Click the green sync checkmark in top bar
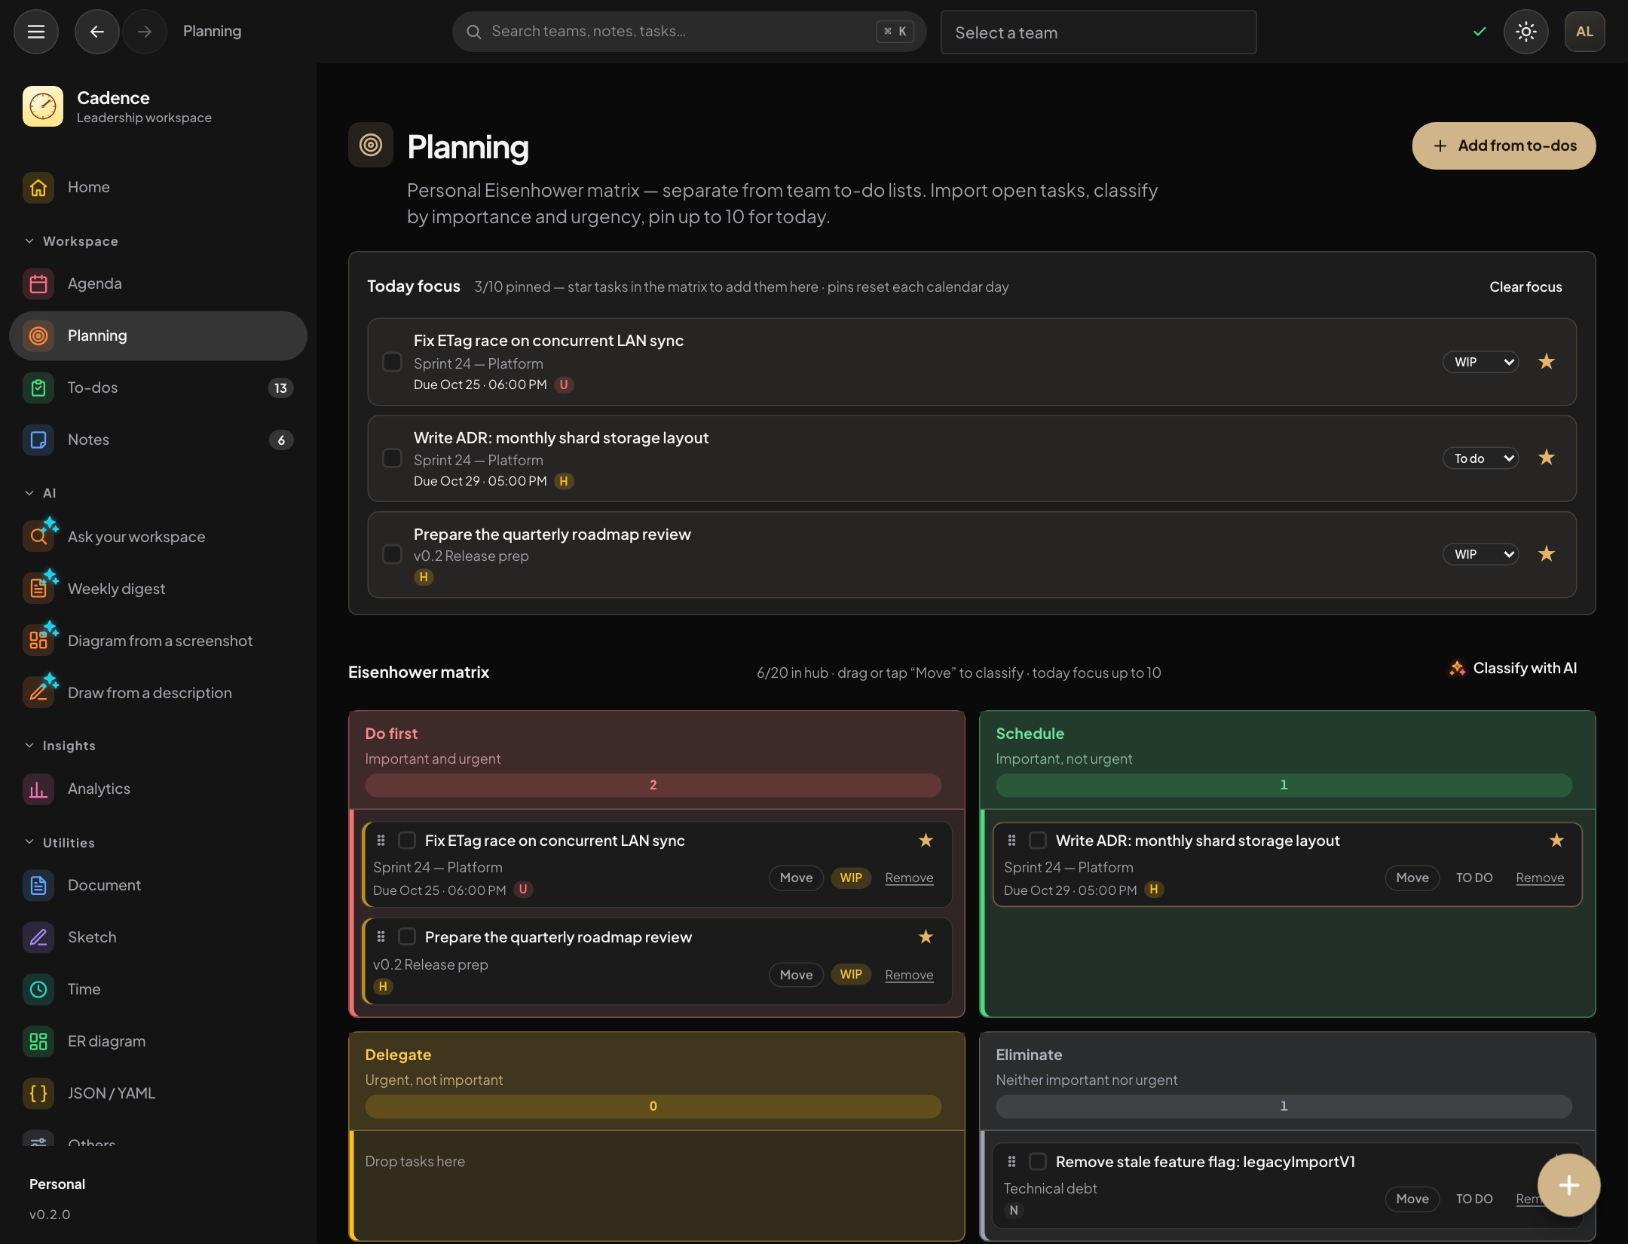1628x1244 pixels. pos(1480,32)
